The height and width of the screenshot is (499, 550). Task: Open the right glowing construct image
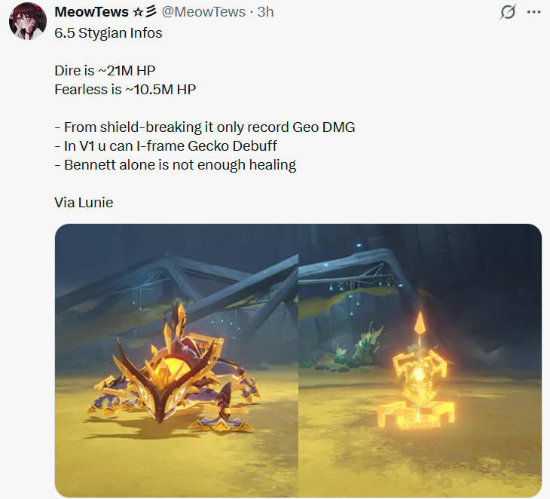pos(420,360)
